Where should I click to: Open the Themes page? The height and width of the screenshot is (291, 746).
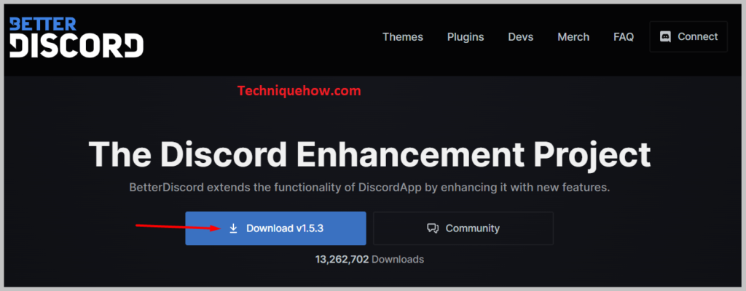point(403,37)
